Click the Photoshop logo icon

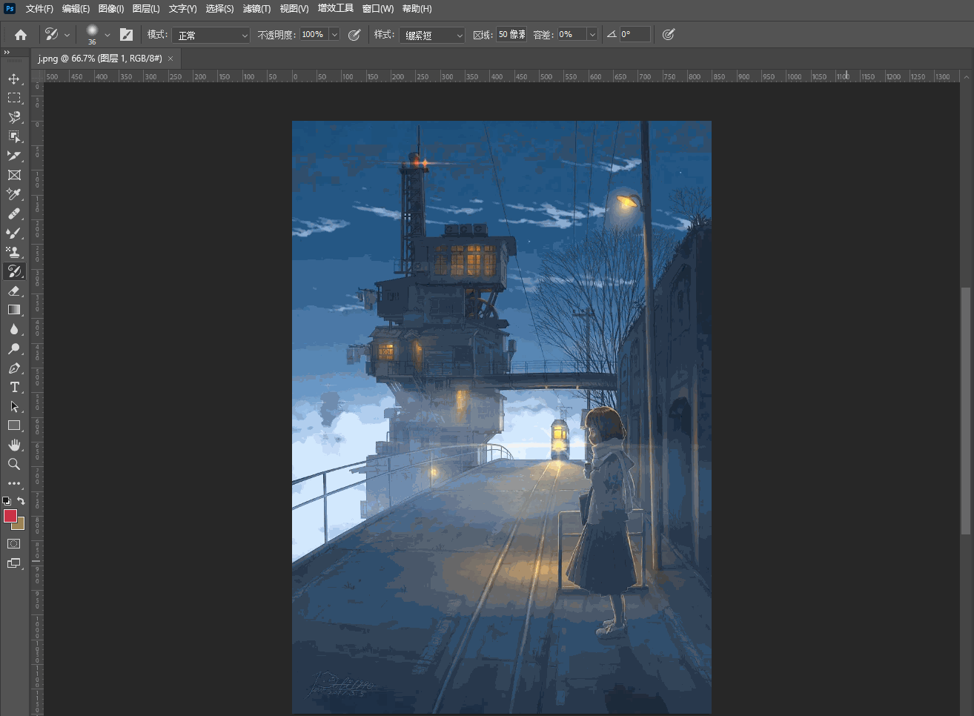click(10, 8)
